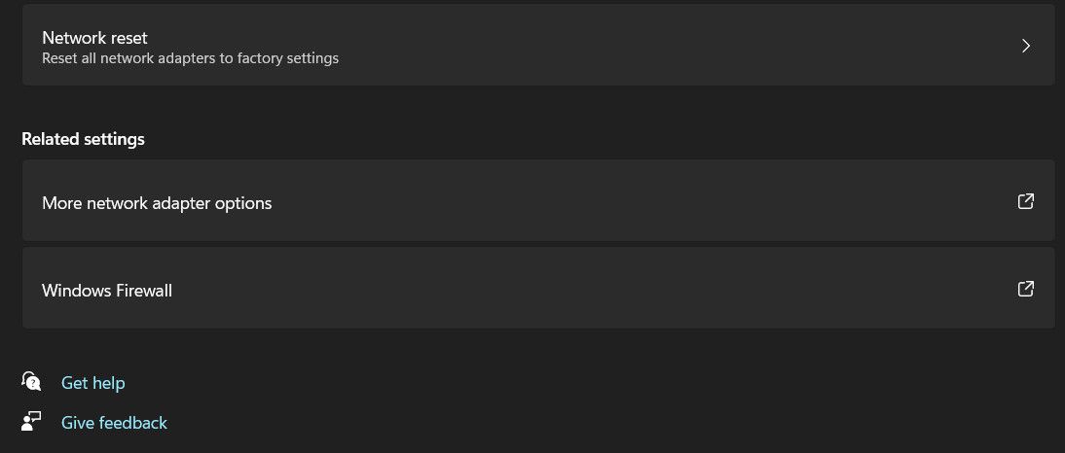Click the Get help headset icon
The width and height of the screenshot is (1065, 453).
tap(31, 381)
